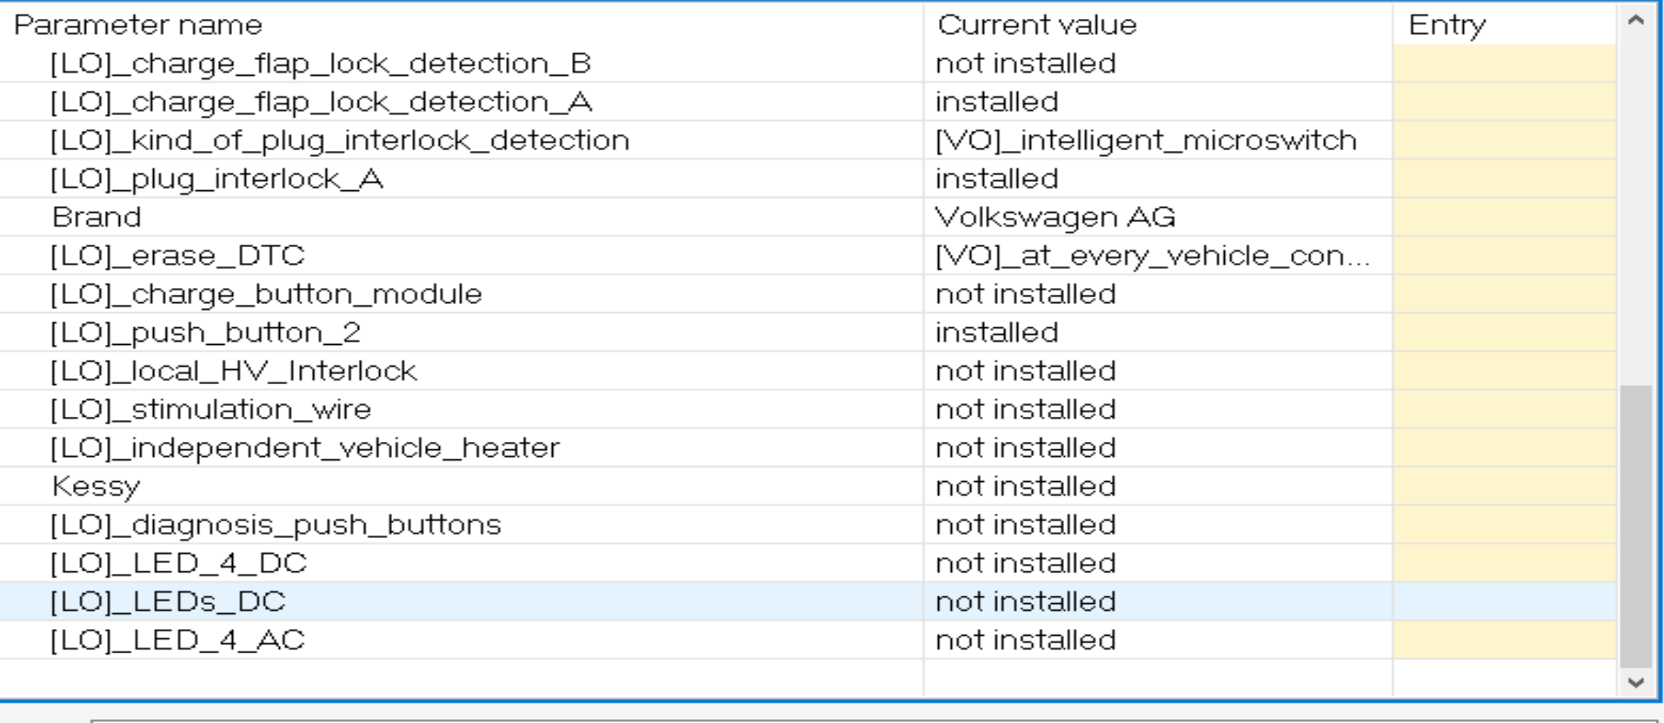Click the Entry cell for Brand
This screenshot has height=723, width=1664.
(1503, 218)
